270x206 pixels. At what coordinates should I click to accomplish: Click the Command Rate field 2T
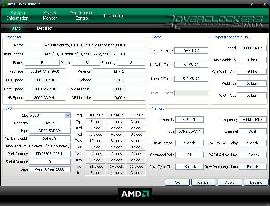[189, 155]
